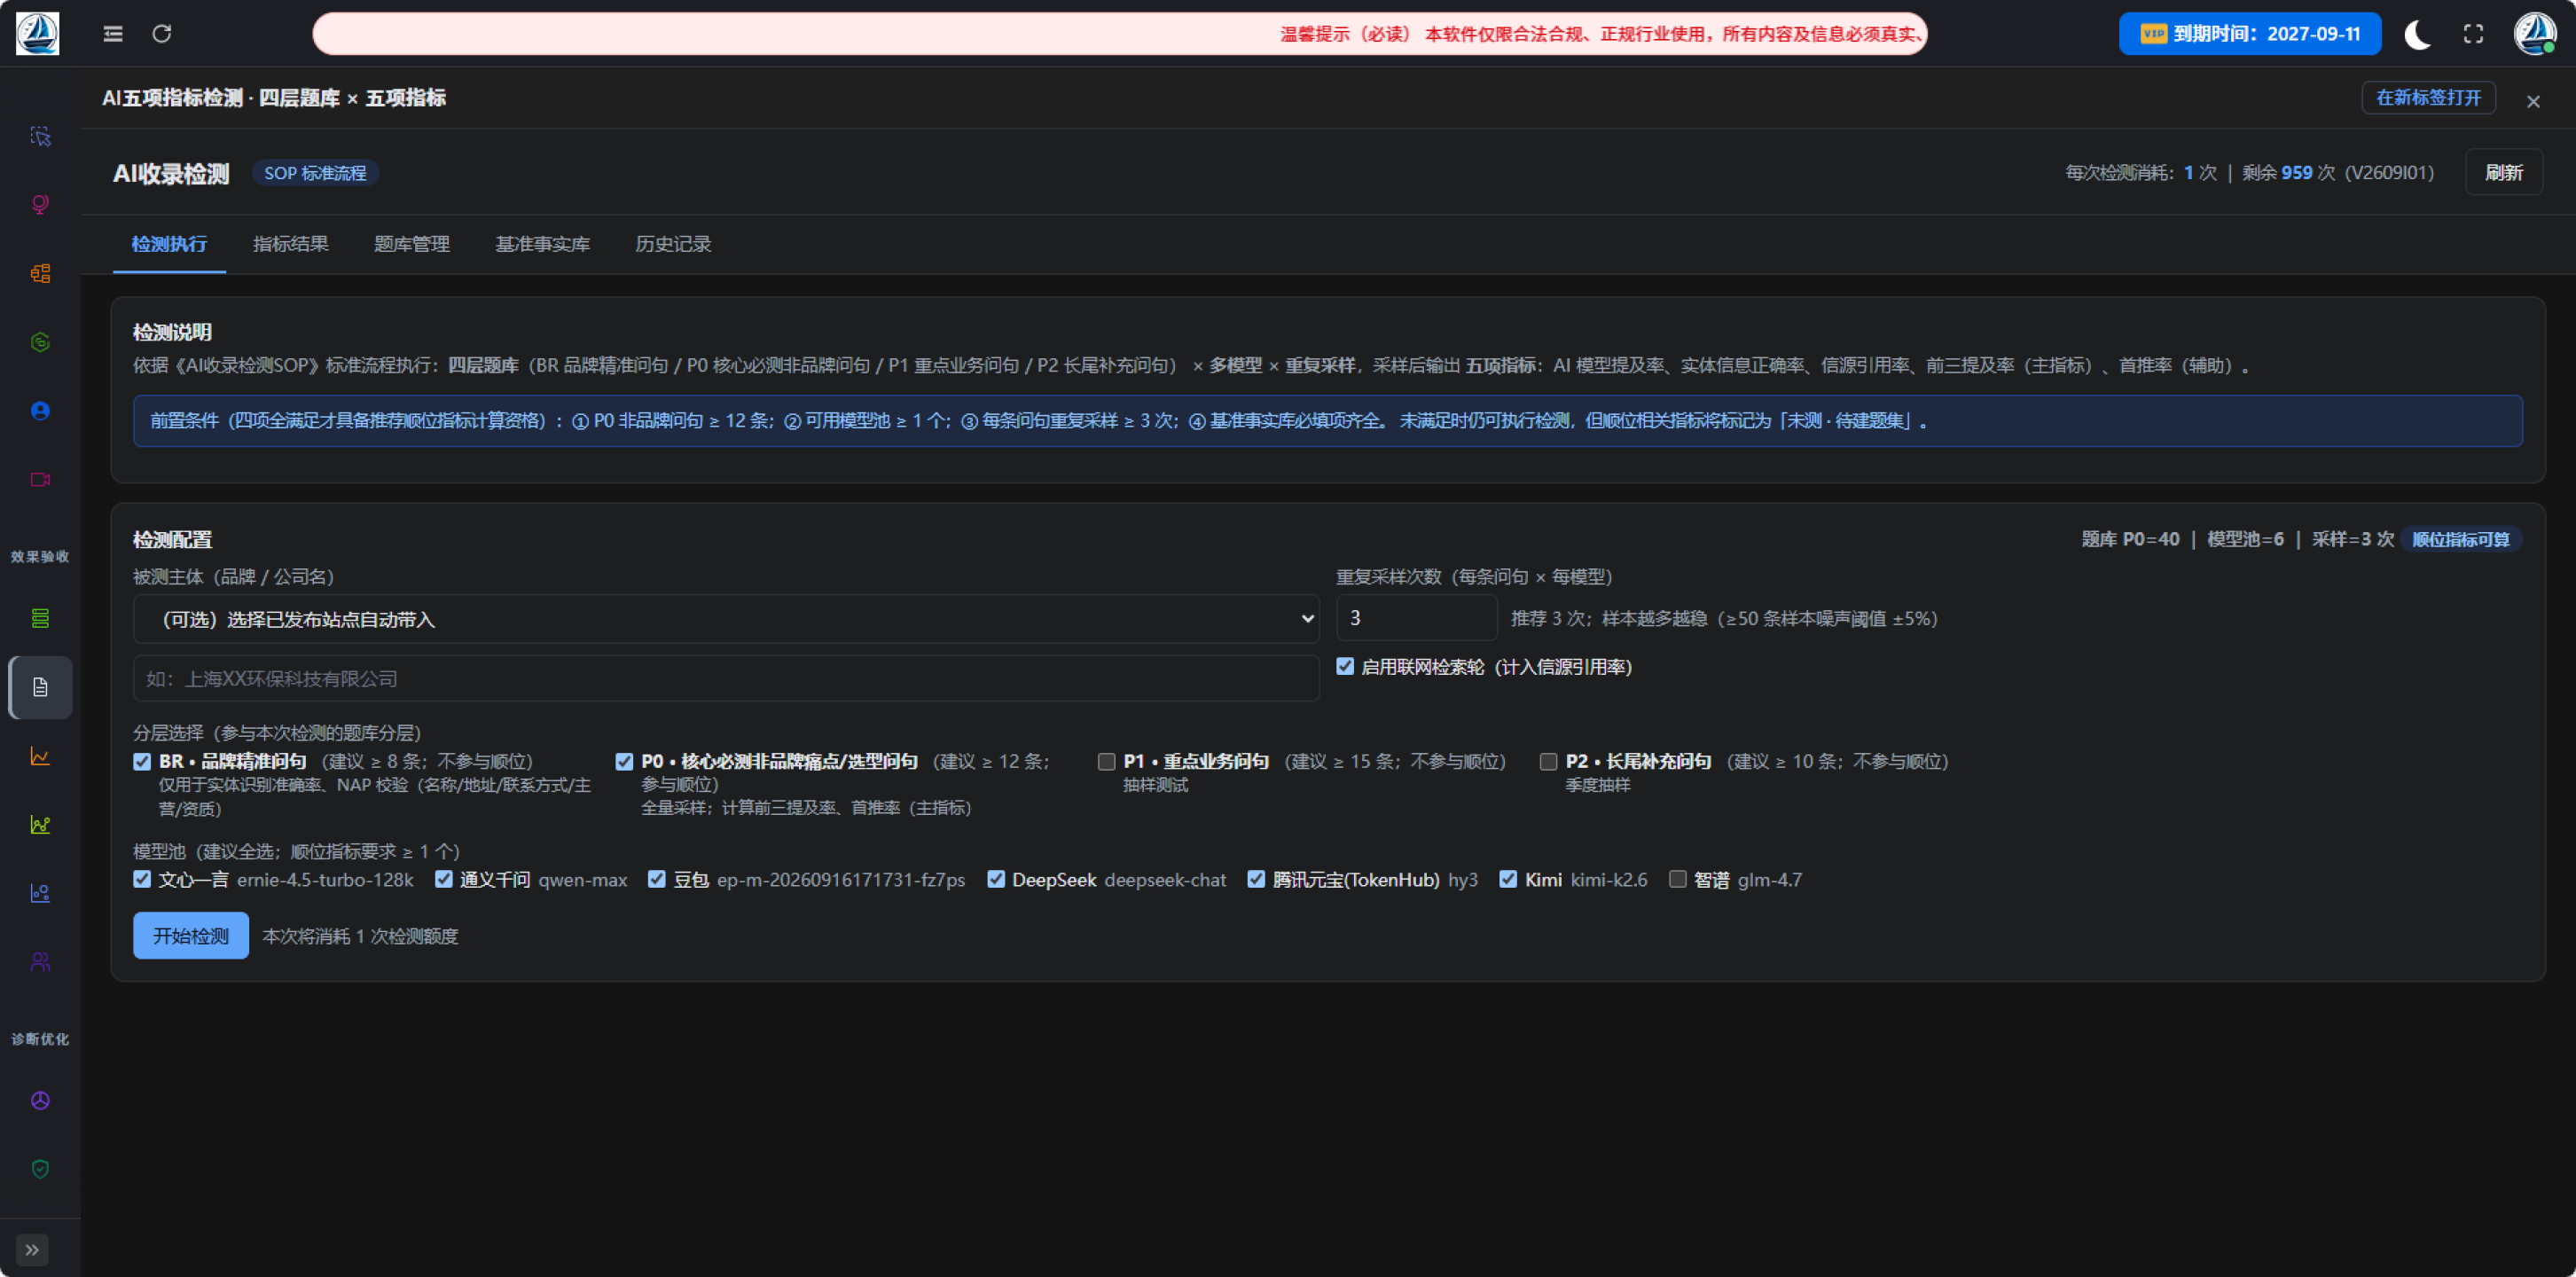Enter fullscreen with the expand icon
Viewport: 2576px width, 1277px height.
pos(2473,34)
